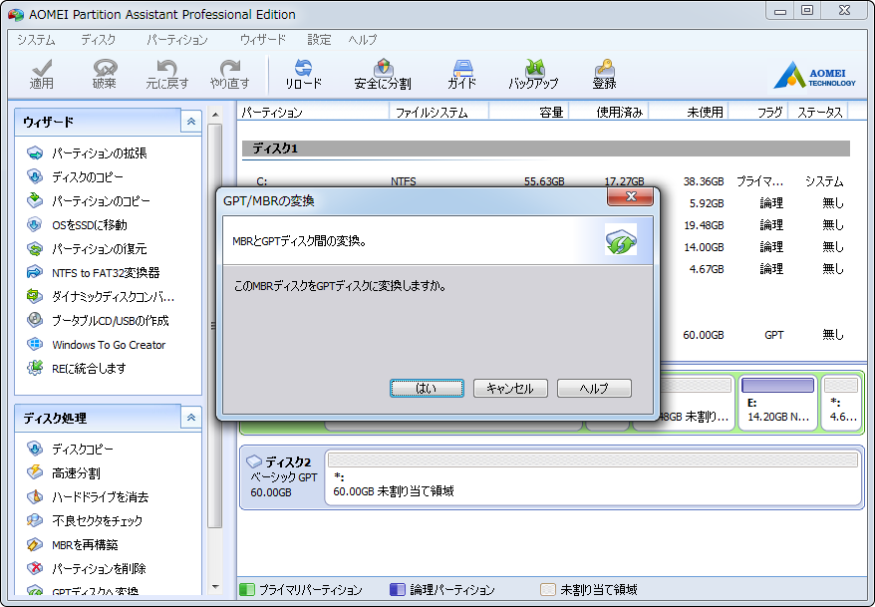Click the 5.92GB unused value

coord(707,203)
